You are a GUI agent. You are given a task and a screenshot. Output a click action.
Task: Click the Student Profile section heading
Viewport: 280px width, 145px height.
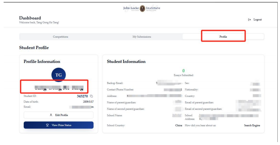coord(34,48)
